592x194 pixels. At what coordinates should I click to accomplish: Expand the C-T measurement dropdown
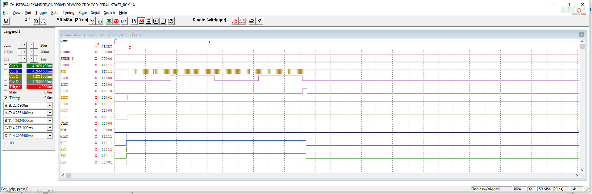(50, 128)
